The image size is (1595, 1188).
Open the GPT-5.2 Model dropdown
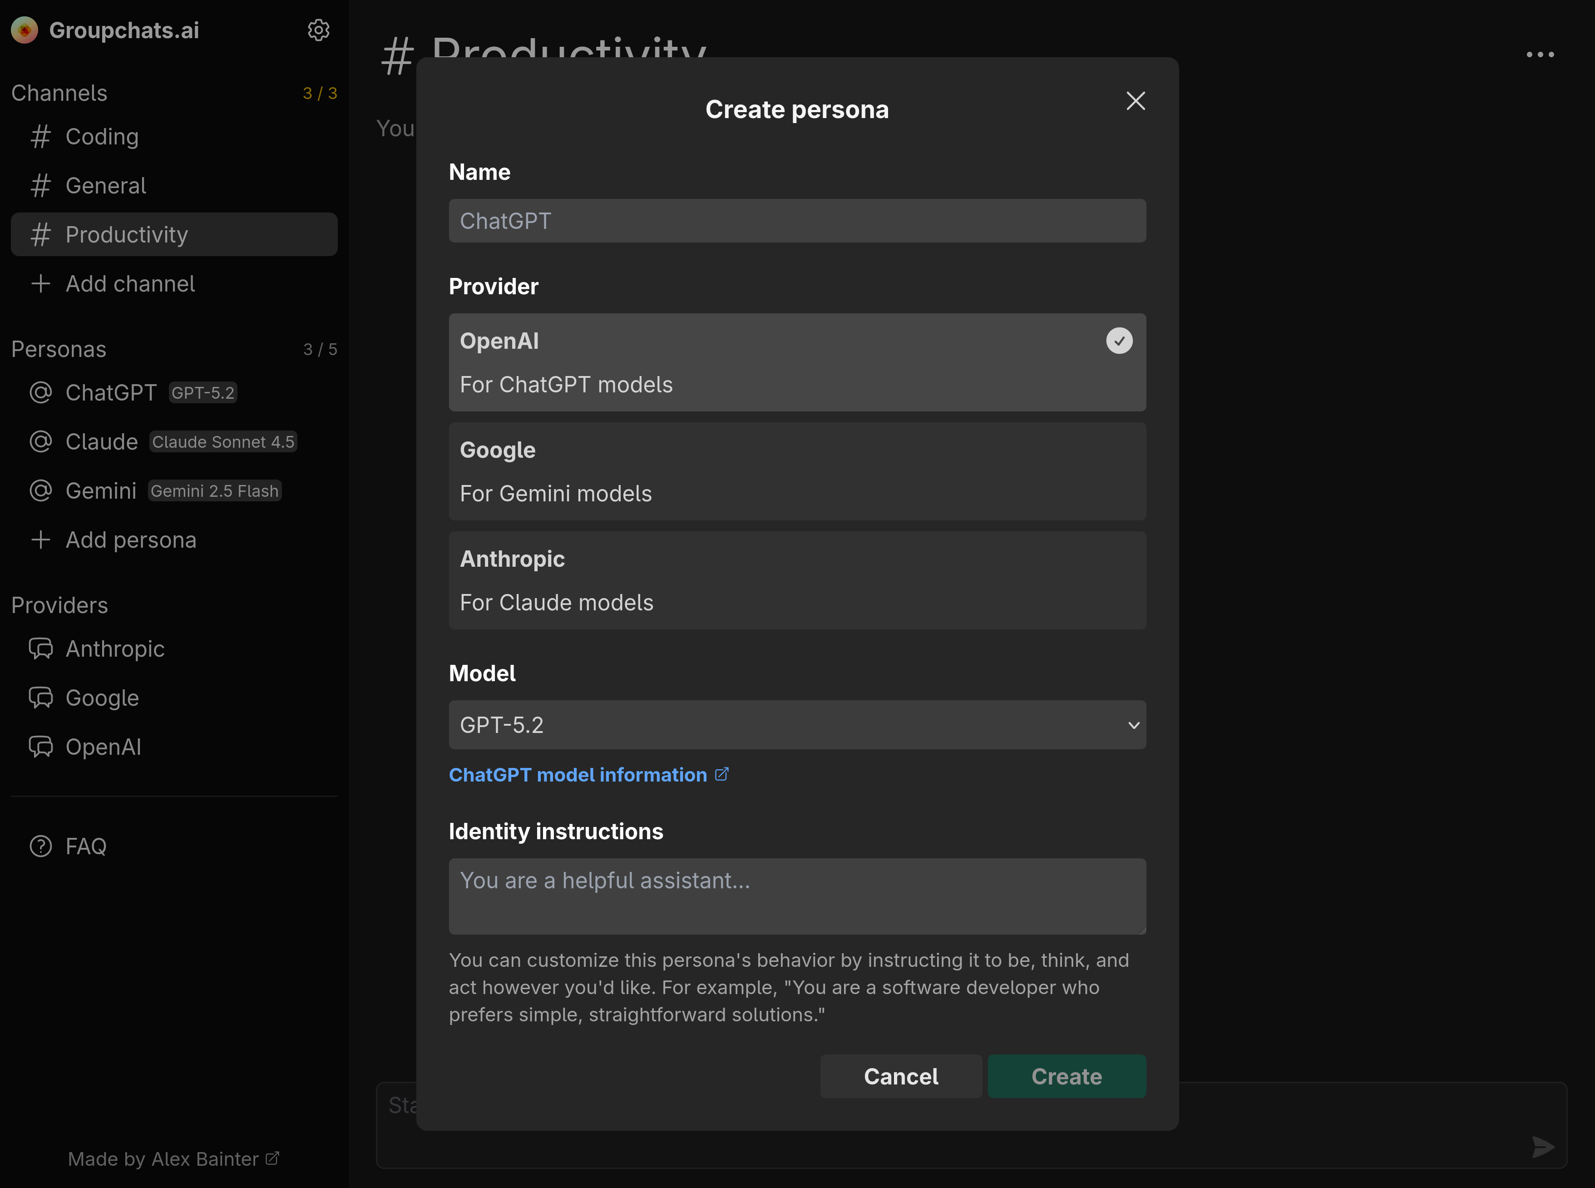click(x=797, y=725)
